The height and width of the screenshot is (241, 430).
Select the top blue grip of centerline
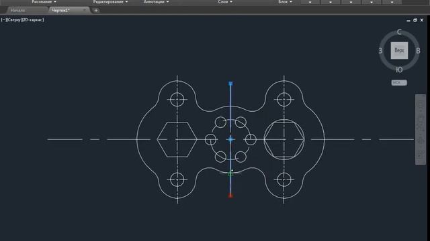pyautogui.click(x=230, y=84)
